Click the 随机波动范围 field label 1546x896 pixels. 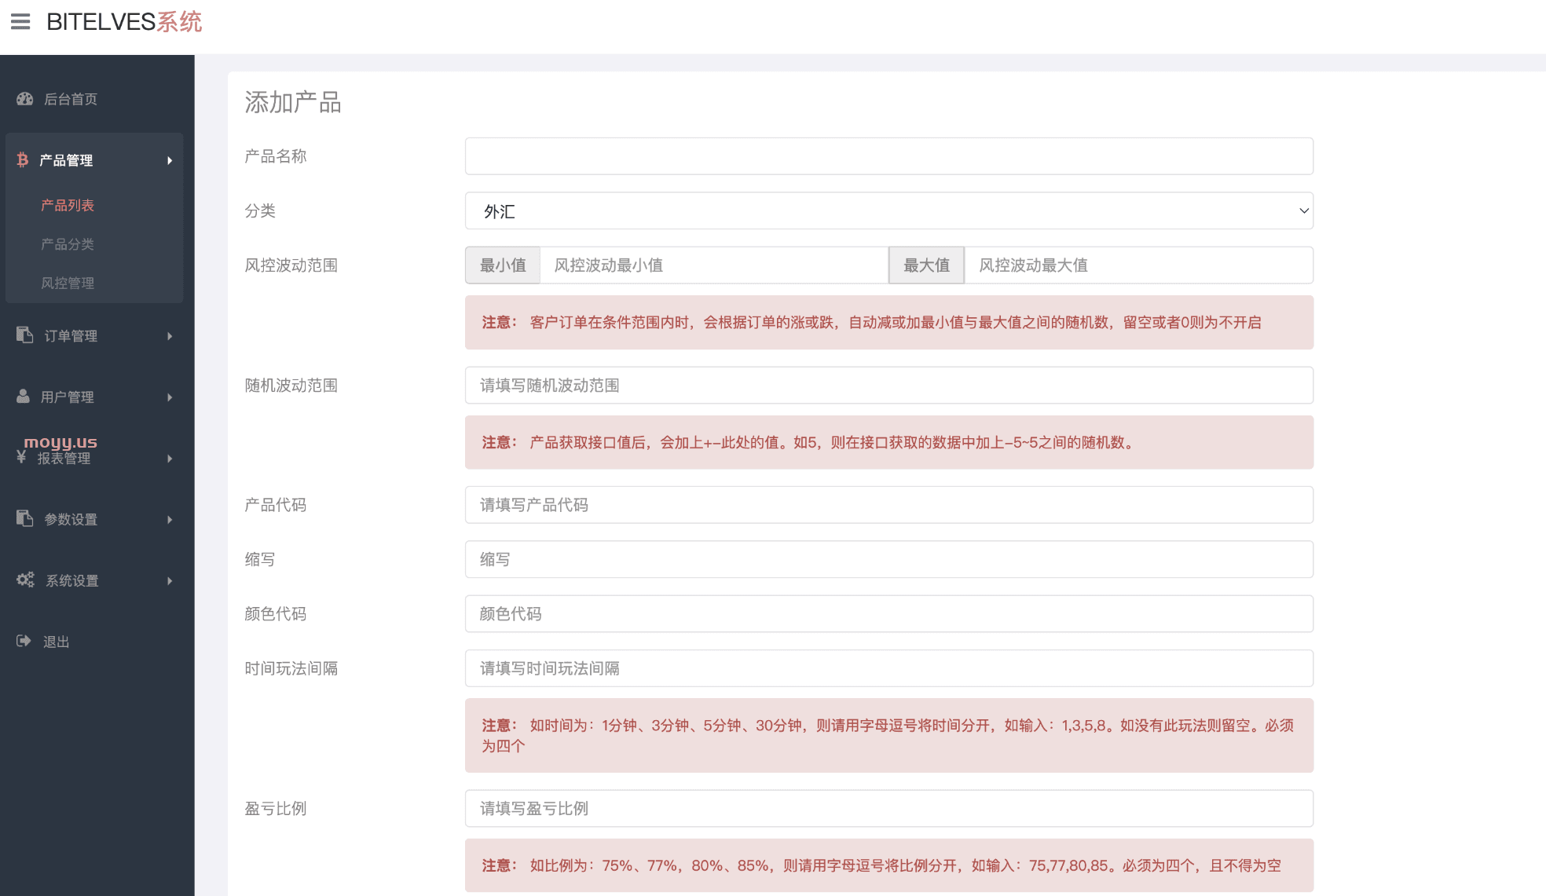[x=291, y=386]
